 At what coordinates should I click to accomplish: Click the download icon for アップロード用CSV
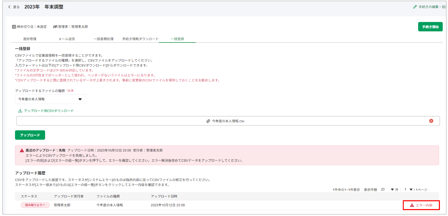(x=20, y=111)
